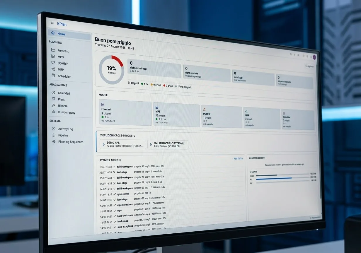Image resolution: width=361 pixels, height=253 pixels.
Task: Click X status icon on load-stage progetto 52
Action: tap(114, 172)
